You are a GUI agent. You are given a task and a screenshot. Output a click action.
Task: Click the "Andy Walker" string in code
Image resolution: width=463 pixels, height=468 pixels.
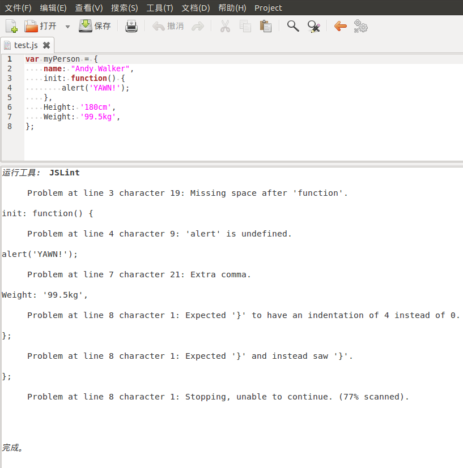pyautogui.click(x=100, y=68)
